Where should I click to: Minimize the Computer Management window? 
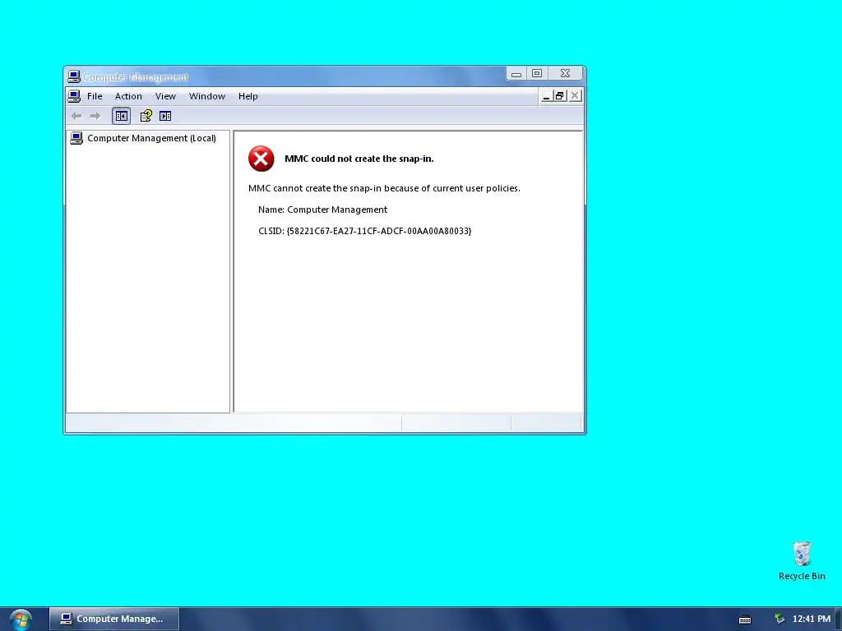[516, 73]
